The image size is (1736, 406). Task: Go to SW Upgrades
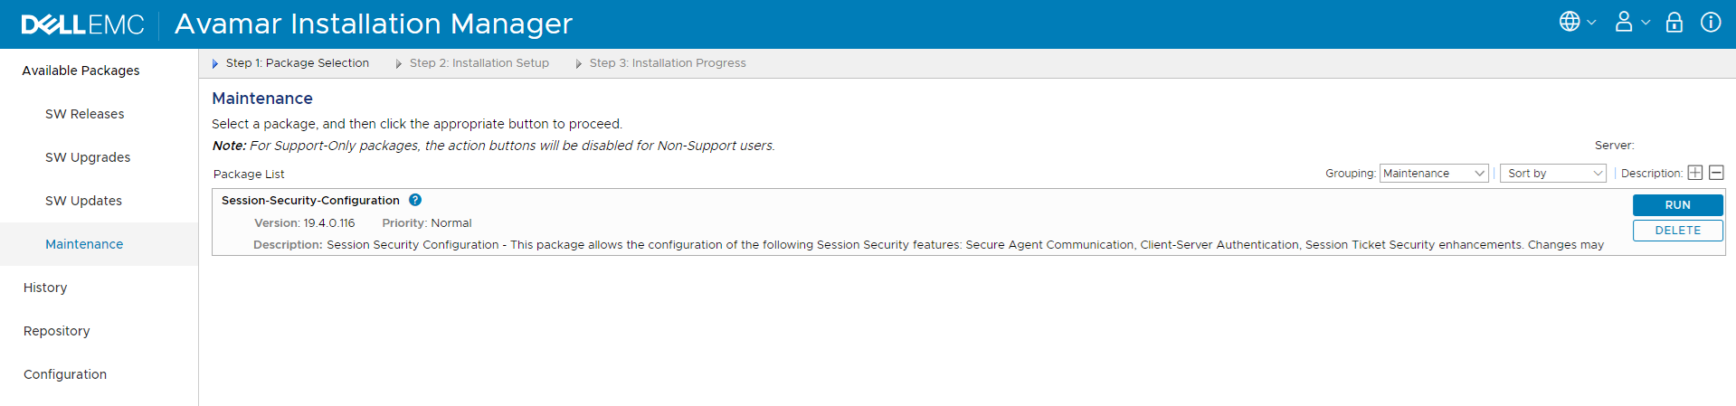[x=88, y=157]
